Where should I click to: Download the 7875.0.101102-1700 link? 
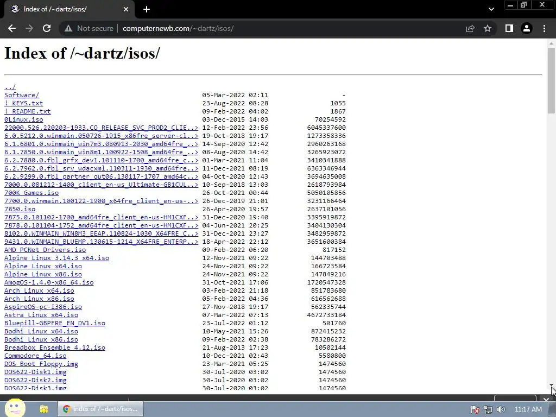(x=101, y=217)
